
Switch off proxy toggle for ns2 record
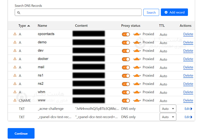click(x=126, y=84)
